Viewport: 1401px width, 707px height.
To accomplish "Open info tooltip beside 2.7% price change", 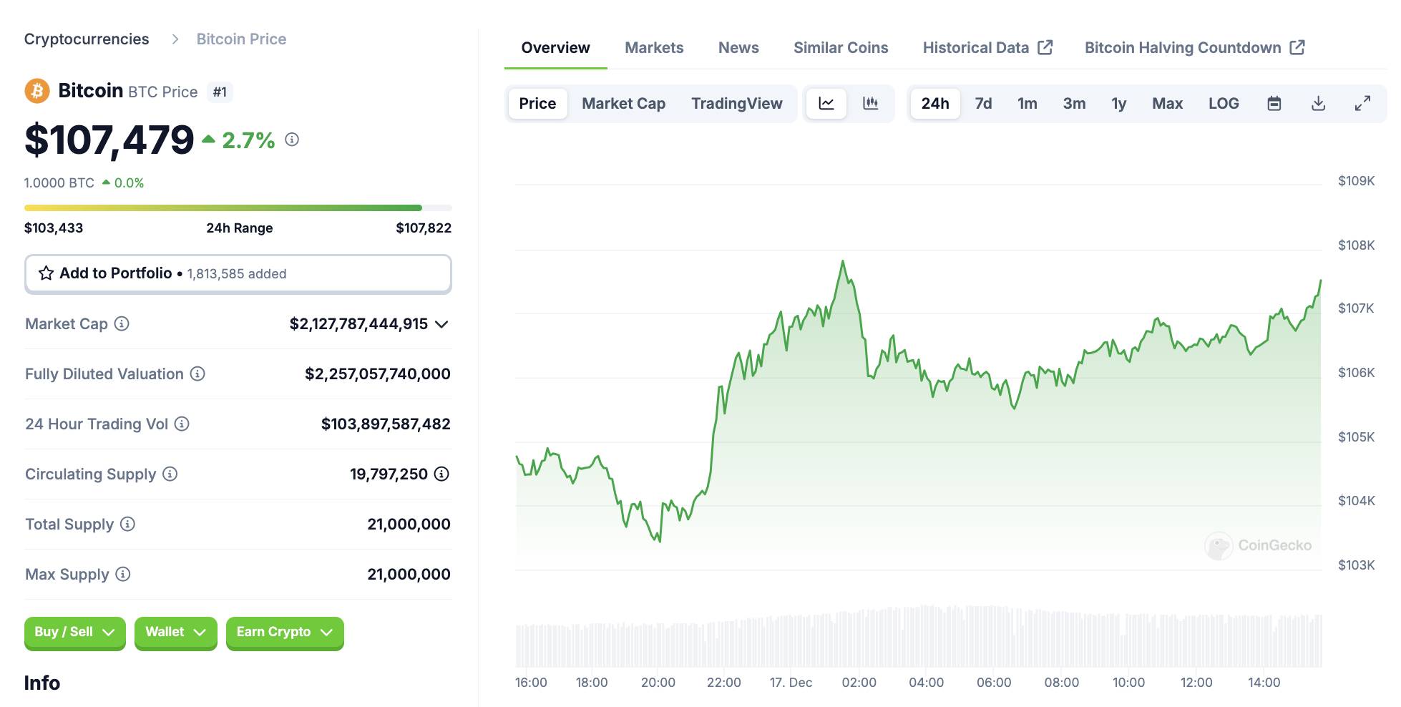I will point(292,140).
